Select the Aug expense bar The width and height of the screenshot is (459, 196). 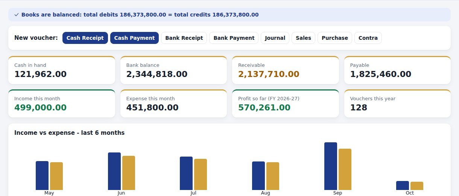[x=273, y=176]
